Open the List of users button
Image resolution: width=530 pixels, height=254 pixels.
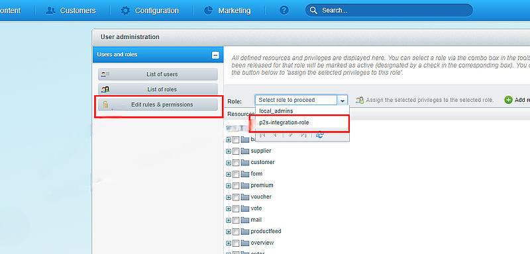point(158,74)
